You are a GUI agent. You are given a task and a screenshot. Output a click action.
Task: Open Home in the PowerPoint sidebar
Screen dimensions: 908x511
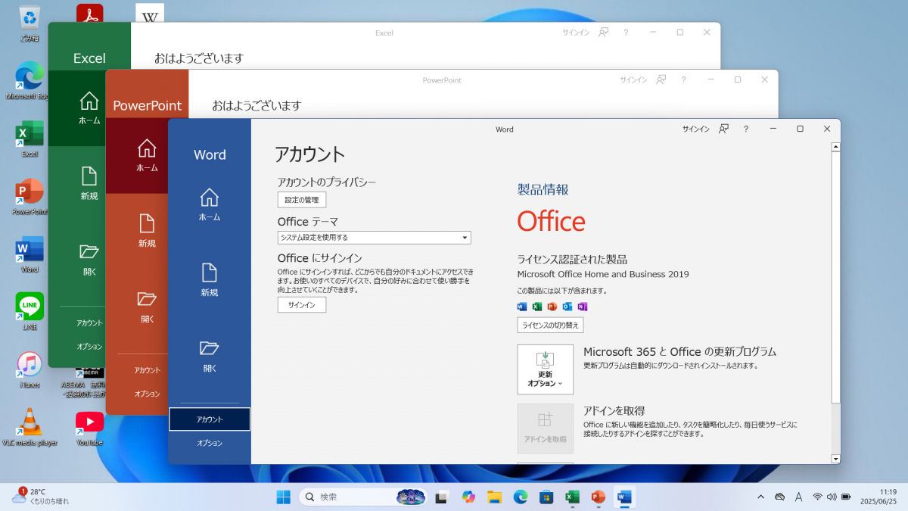[147, 155]
